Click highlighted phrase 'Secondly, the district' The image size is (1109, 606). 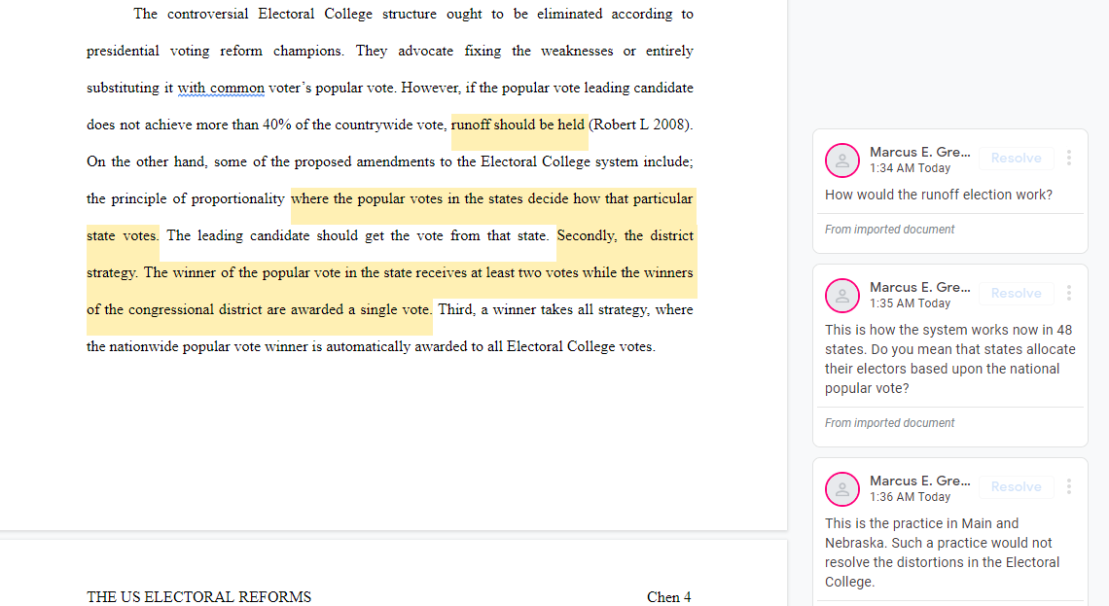click(x=626, y=235)
